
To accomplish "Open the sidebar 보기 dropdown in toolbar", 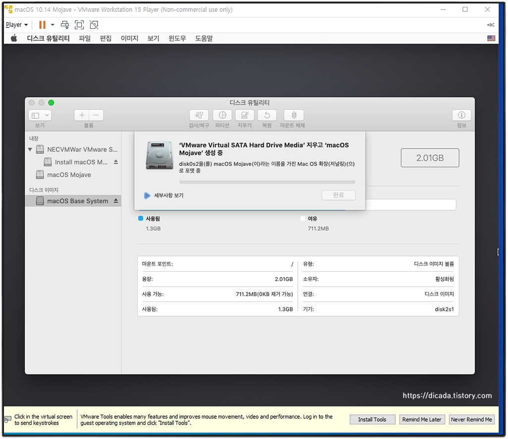I will pyautogui.click(x=40, y=115).
